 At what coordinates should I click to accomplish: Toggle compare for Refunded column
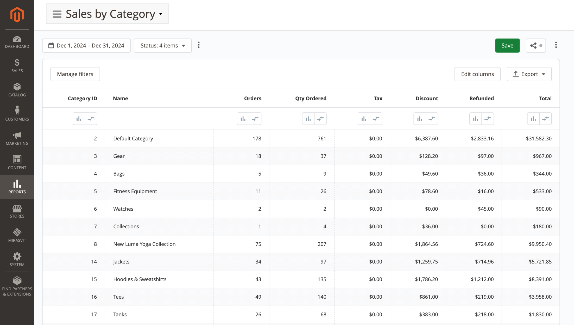point(488,119)
